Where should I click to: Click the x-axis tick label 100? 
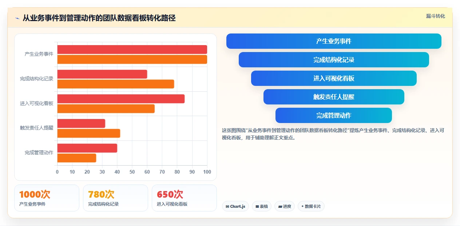[x=207, y=172]
